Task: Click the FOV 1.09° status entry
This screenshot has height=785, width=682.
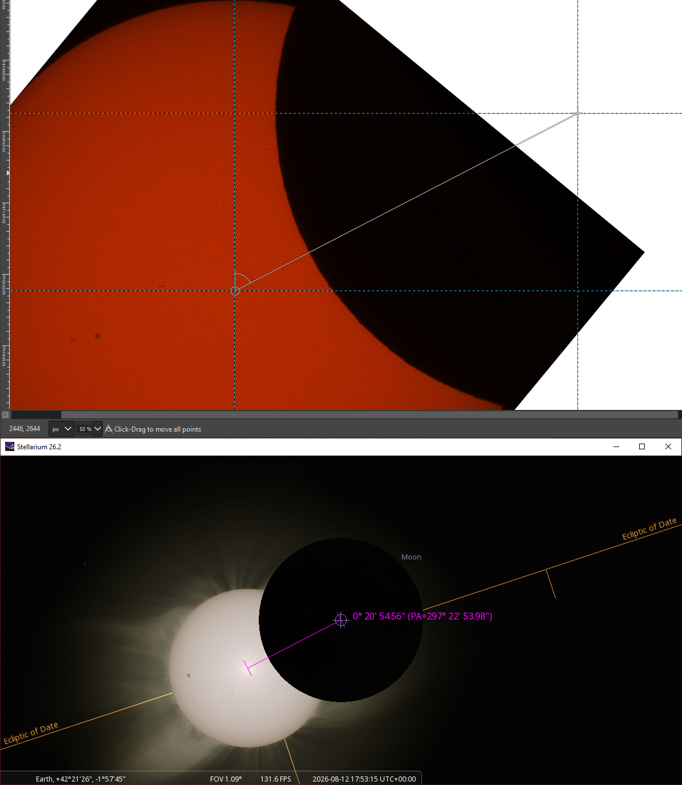Action: tap(226, 779)
